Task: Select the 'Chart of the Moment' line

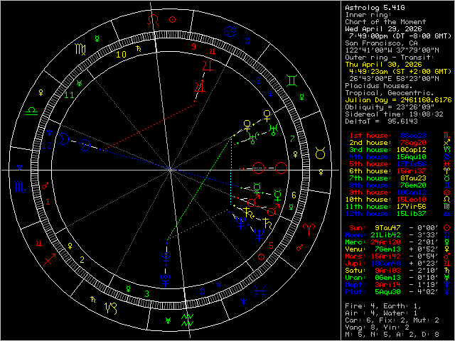Action: pos(385,22)
